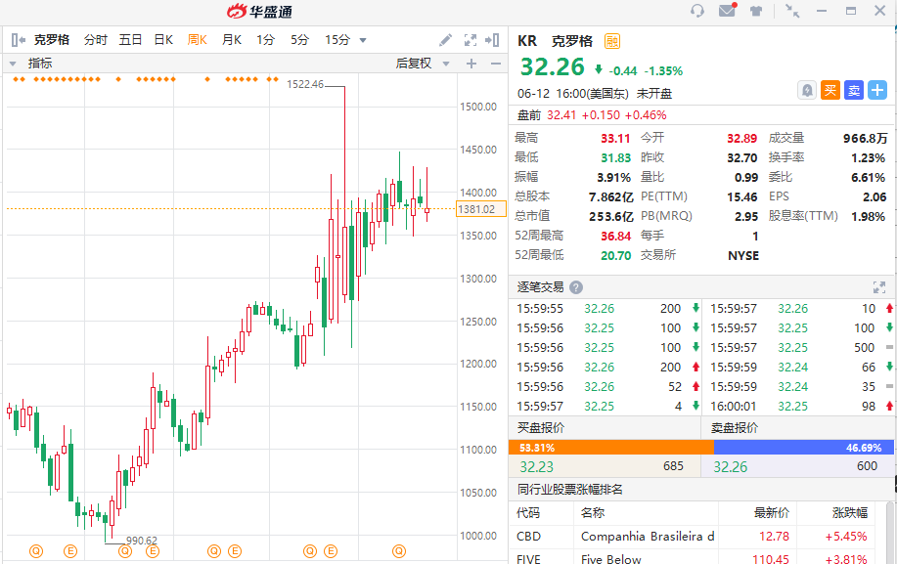Click the shrink window arrows icon

coord(792,11)
